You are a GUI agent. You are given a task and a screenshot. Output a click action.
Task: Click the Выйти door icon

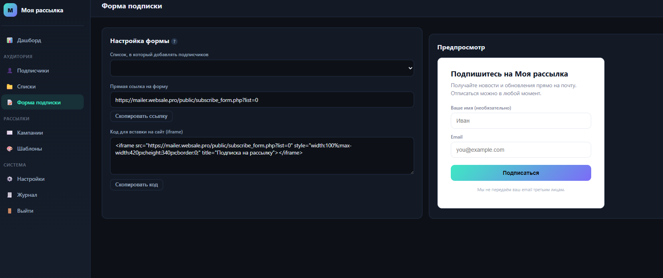click(10, 211)
